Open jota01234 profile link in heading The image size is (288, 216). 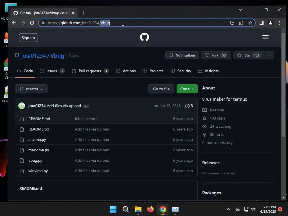33,56
